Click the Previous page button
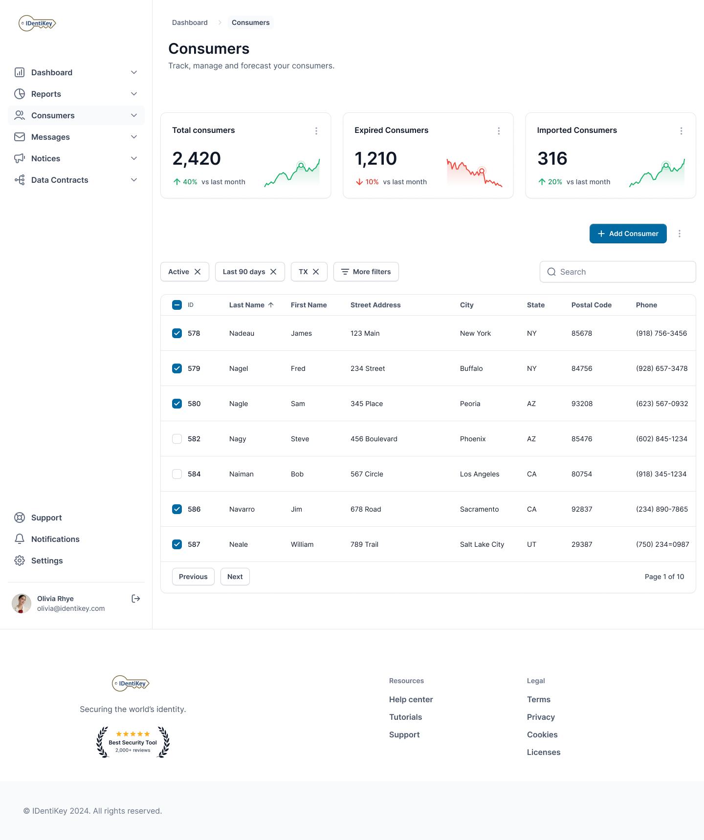 (193, 577)
